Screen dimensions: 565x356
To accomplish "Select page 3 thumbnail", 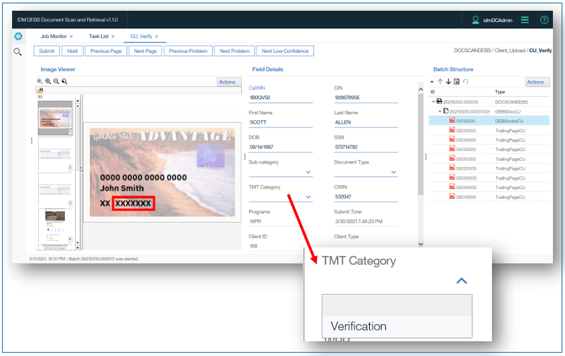I will tap(56, 190).
